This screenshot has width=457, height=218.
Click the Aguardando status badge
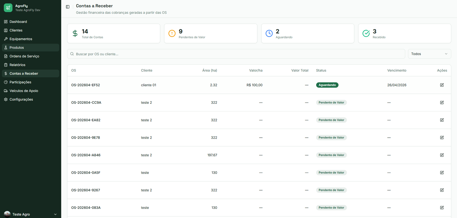pos(327,85)
